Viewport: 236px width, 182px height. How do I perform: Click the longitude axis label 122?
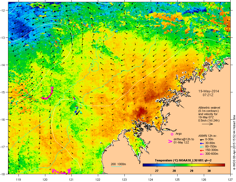[98, 180]
